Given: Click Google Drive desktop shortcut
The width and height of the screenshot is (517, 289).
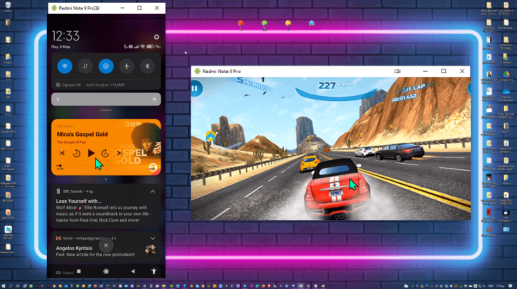Looking at the screenshot, I should [506, 76].
